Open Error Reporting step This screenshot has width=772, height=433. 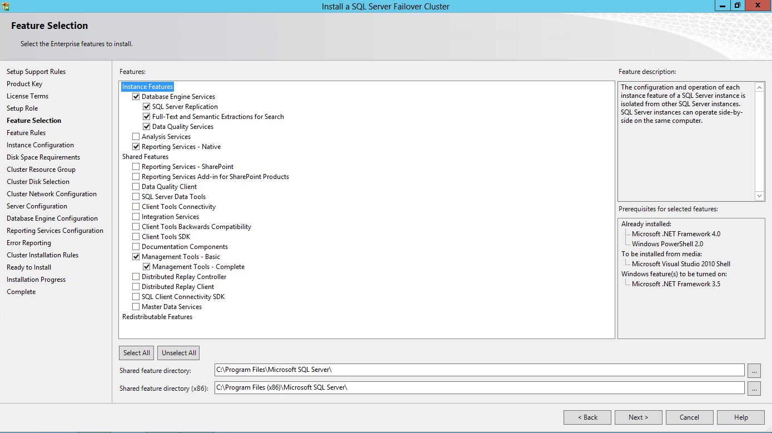pyautogui.click(x=29, y=243)
